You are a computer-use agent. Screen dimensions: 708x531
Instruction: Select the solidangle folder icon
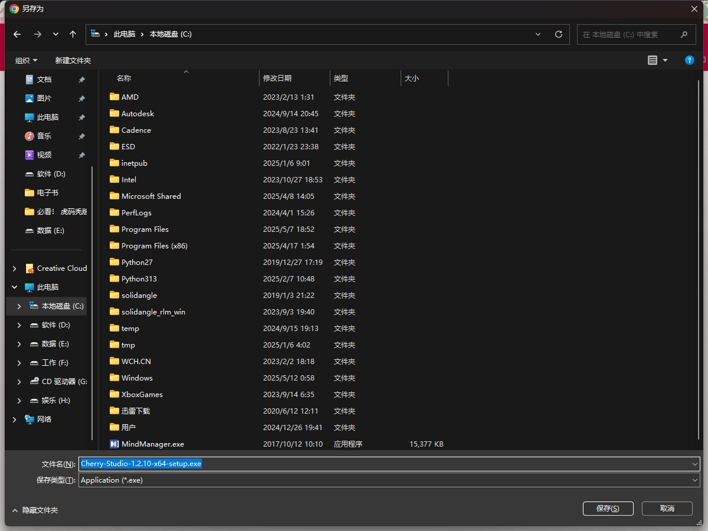click(x=114, y=295)
